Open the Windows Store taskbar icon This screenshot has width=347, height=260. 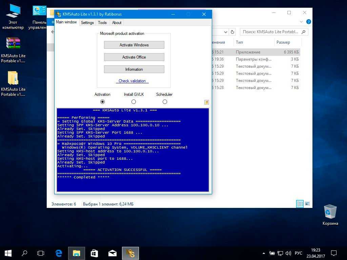94,253
